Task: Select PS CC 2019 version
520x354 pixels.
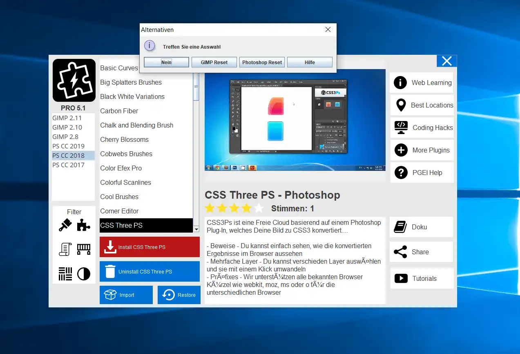Action: coord(73,146)
